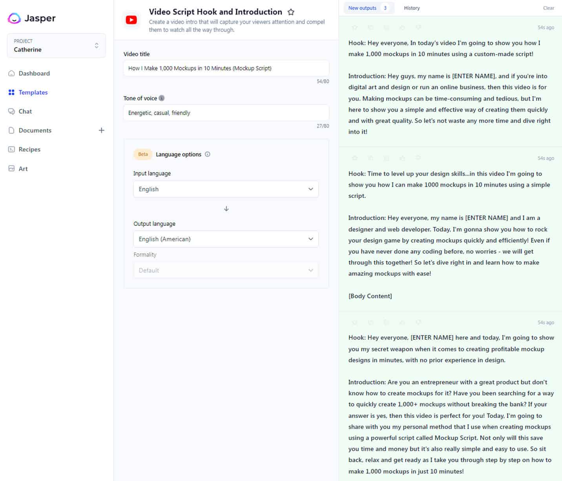Open the Art image icon
The width and height of the screenshot is (562, 481).
point(11,168)
